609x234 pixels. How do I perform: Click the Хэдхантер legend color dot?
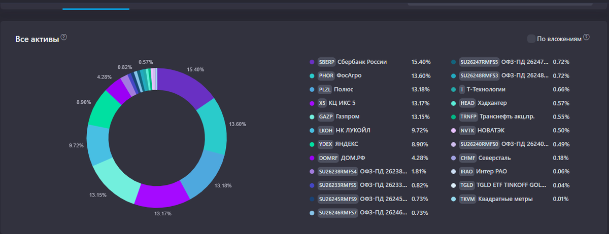tap(453, 103)
